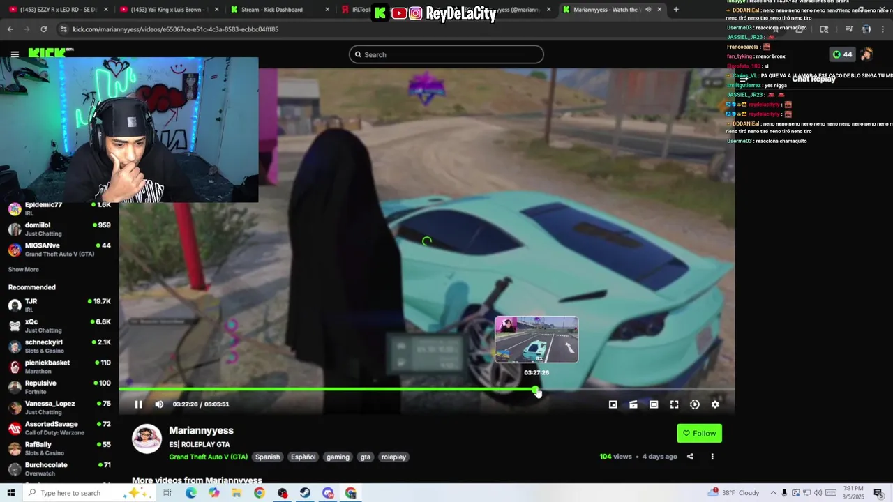Screen dimensions: 893x502
Task: Seek using the green video progress bar
Action: click(426, 390)
